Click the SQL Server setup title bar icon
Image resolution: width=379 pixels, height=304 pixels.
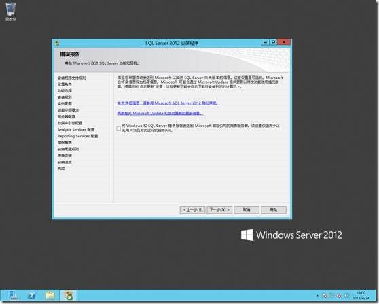[57, 44]
